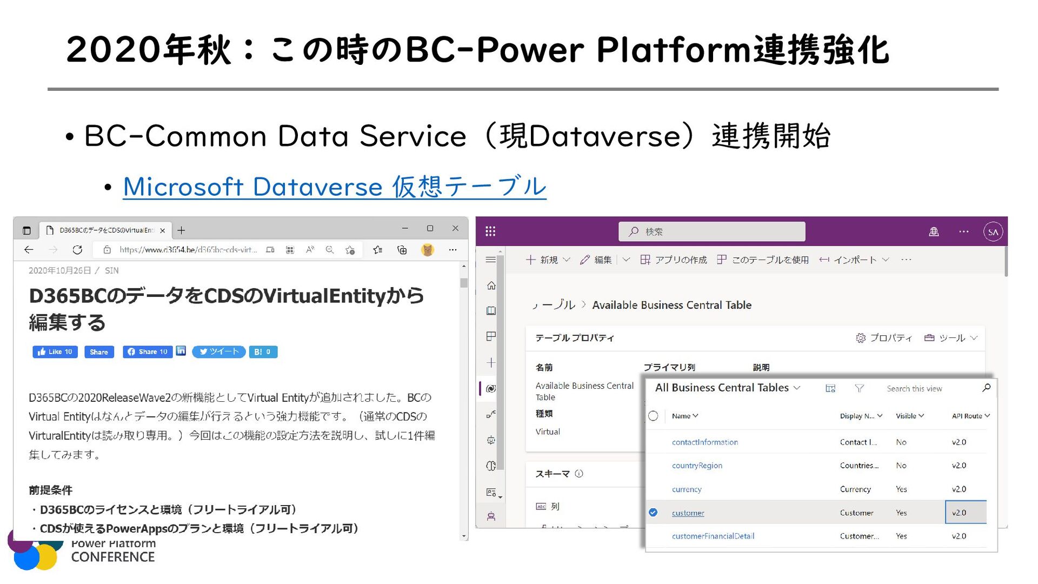
Task: Open Apps icon in sidebar
Action: tap(491, 336)
